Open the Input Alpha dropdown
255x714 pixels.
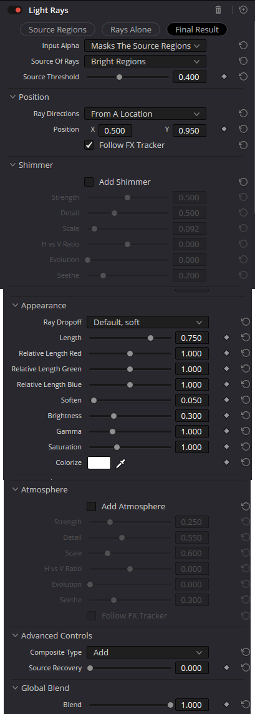point(145,46)
